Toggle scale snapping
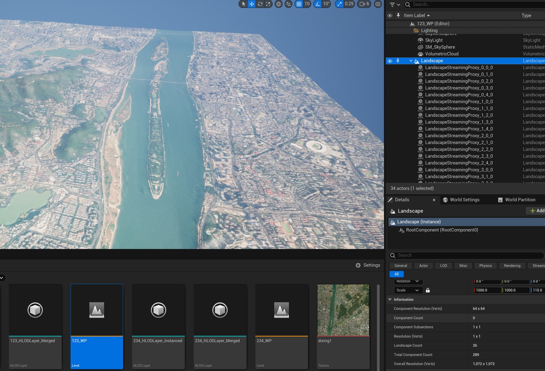The image size is (545, 371). 339,4
